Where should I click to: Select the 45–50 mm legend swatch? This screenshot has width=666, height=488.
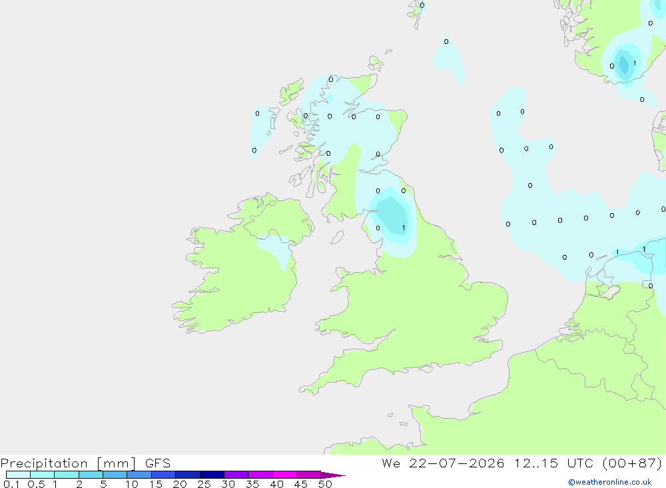(x=309, y=475)
